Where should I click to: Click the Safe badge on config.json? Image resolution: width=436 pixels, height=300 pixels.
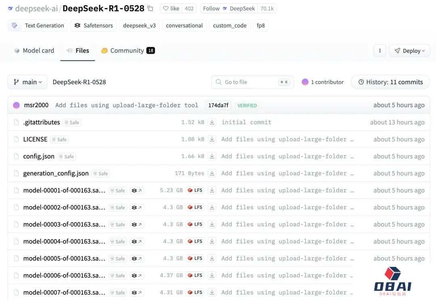tap(67, 157)
